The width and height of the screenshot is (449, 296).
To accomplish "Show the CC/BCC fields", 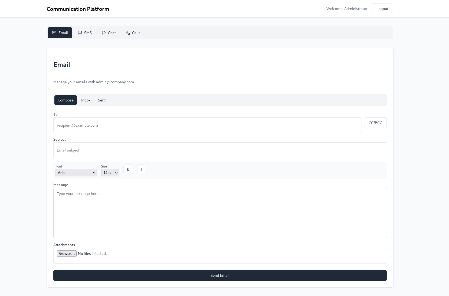I will (x=375, y=123).
